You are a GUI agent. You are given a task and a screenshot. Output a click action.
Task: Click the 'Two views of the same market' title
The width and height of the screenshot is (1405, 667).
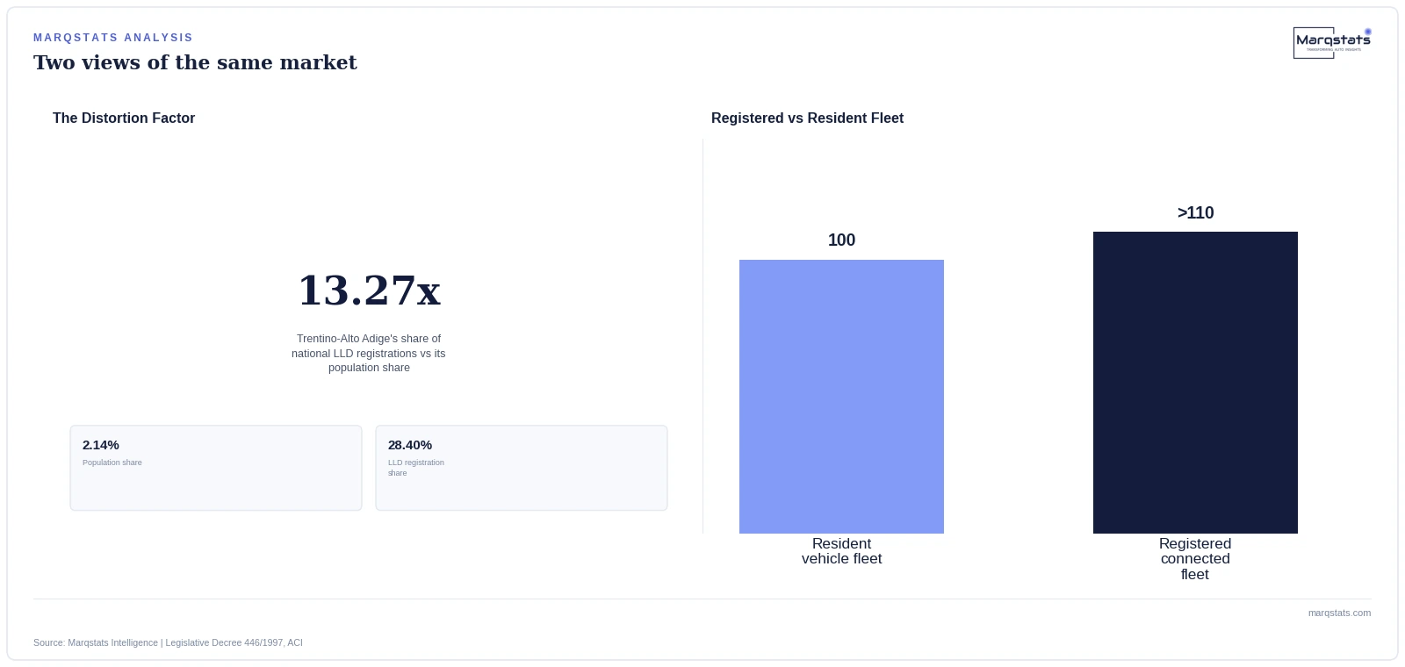(195, 62)
